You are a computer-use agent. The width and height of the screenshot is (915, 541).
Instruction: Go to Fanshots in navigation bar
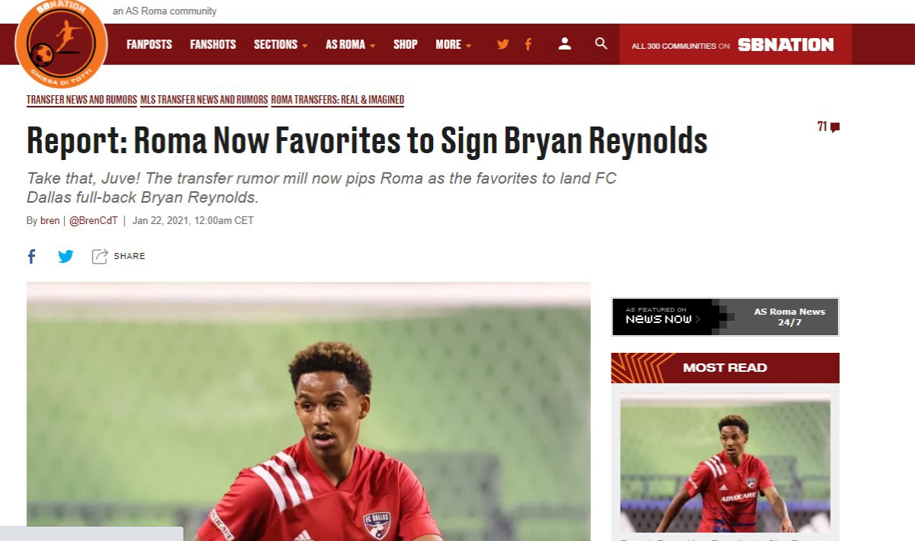(213, 44)
